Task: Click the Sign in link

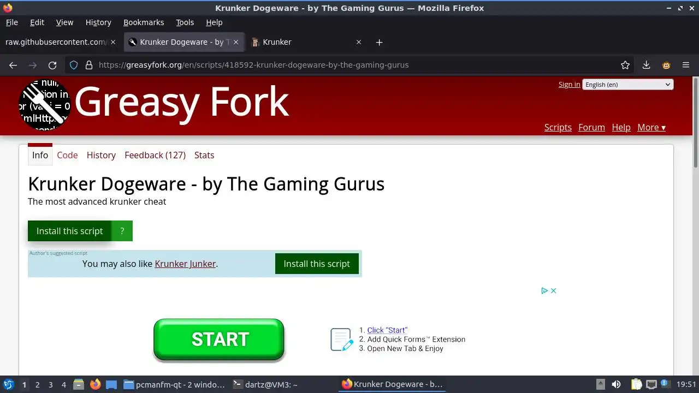Action: pyautogui.click(x=569, y=85)
